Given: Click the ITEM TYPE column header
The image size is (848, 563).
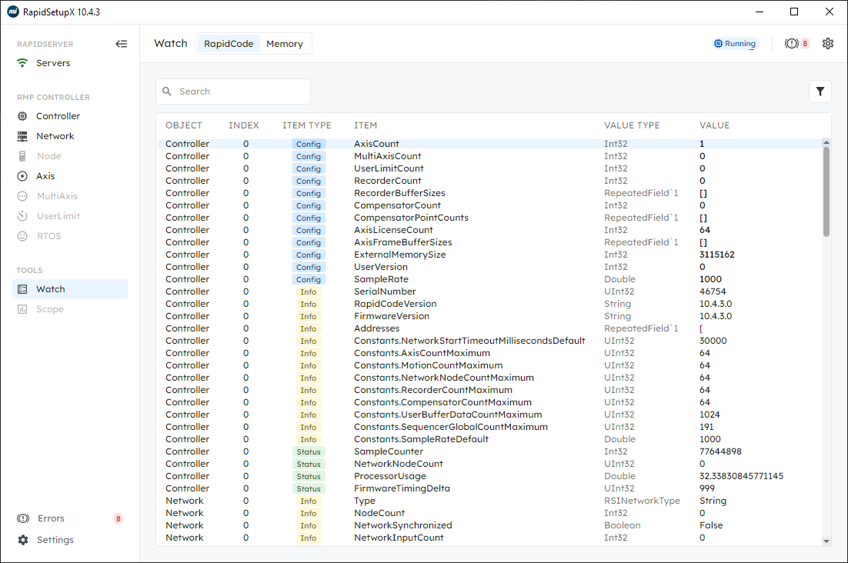Looking at the screenshot, I should 306,125.
